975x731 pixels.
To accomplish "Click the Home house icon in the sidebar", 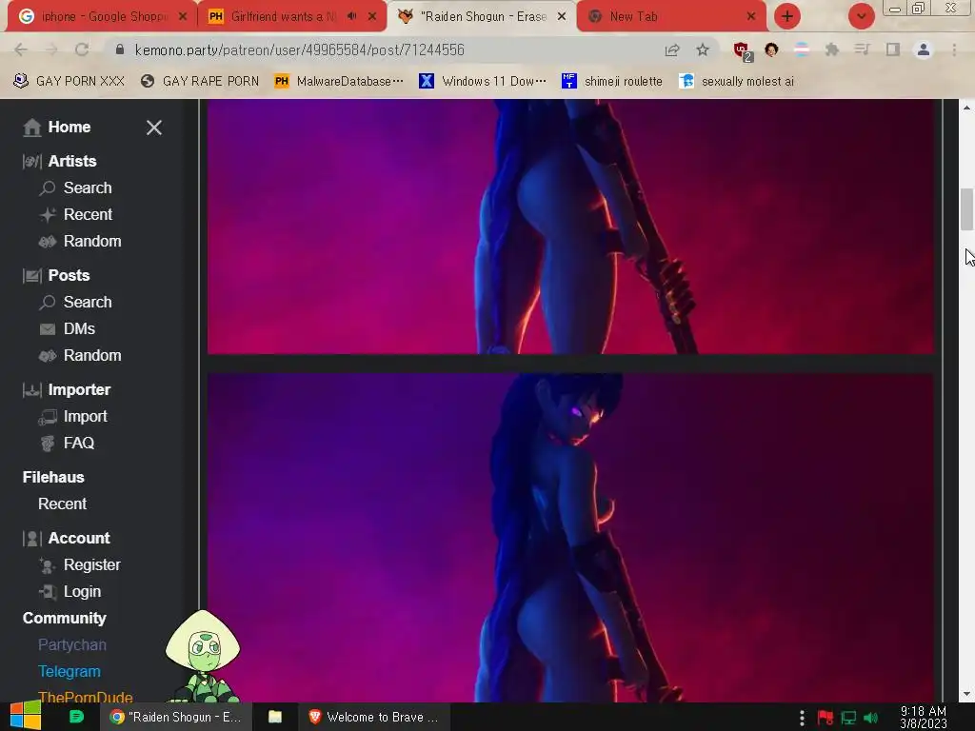I will (31, 127).
